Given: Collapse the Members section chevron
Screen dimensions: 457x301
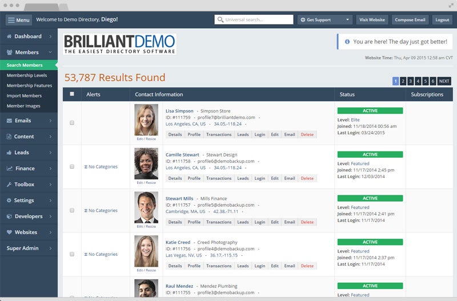Looking at the screenshot, I should point(50,52).
